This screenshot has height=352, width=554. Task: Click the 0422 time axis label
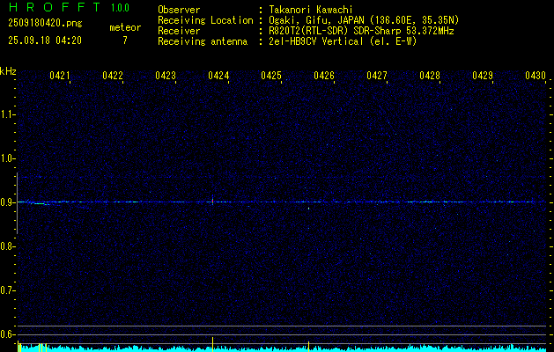pos(113,75)
